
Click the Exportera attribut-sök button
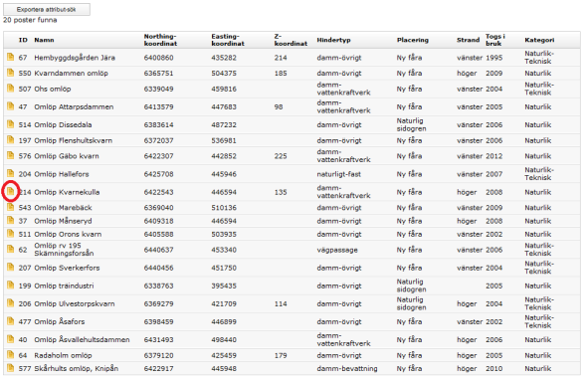47,9
